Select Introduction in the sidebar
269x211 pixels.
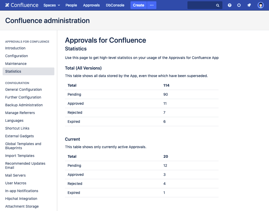click(15, 48)
